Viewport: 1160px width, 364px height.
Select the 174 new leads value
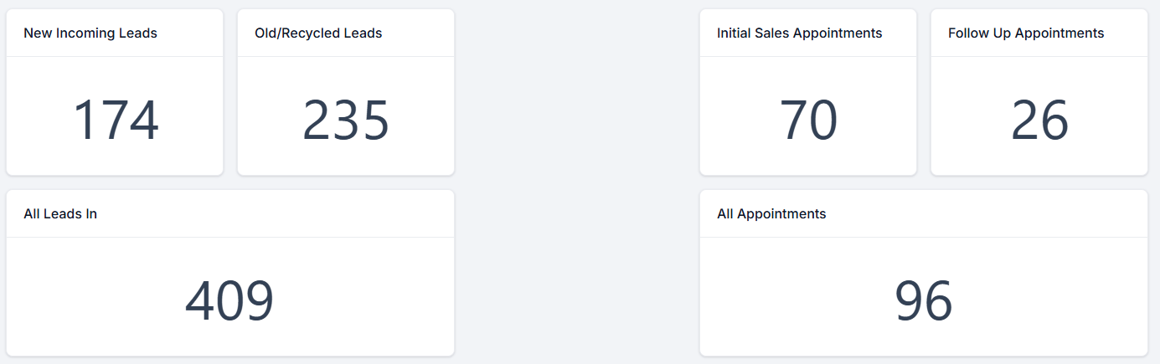[116, 120]
